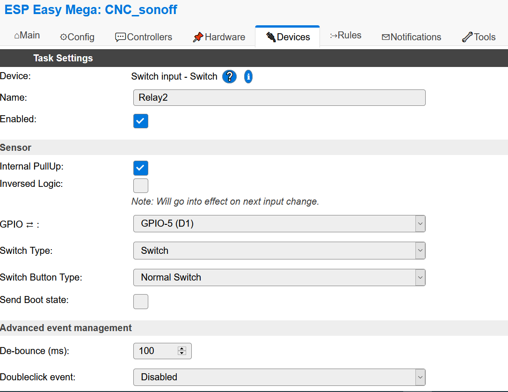Expand the Switch Type dropdown
Viewport: 508px width, 392px height.
pos(279,251)
